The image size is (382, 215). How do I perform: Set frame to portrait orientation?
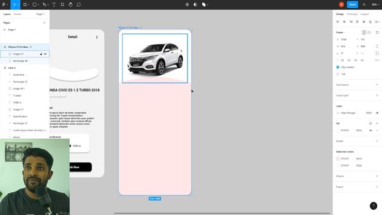(x=364, y=32)
